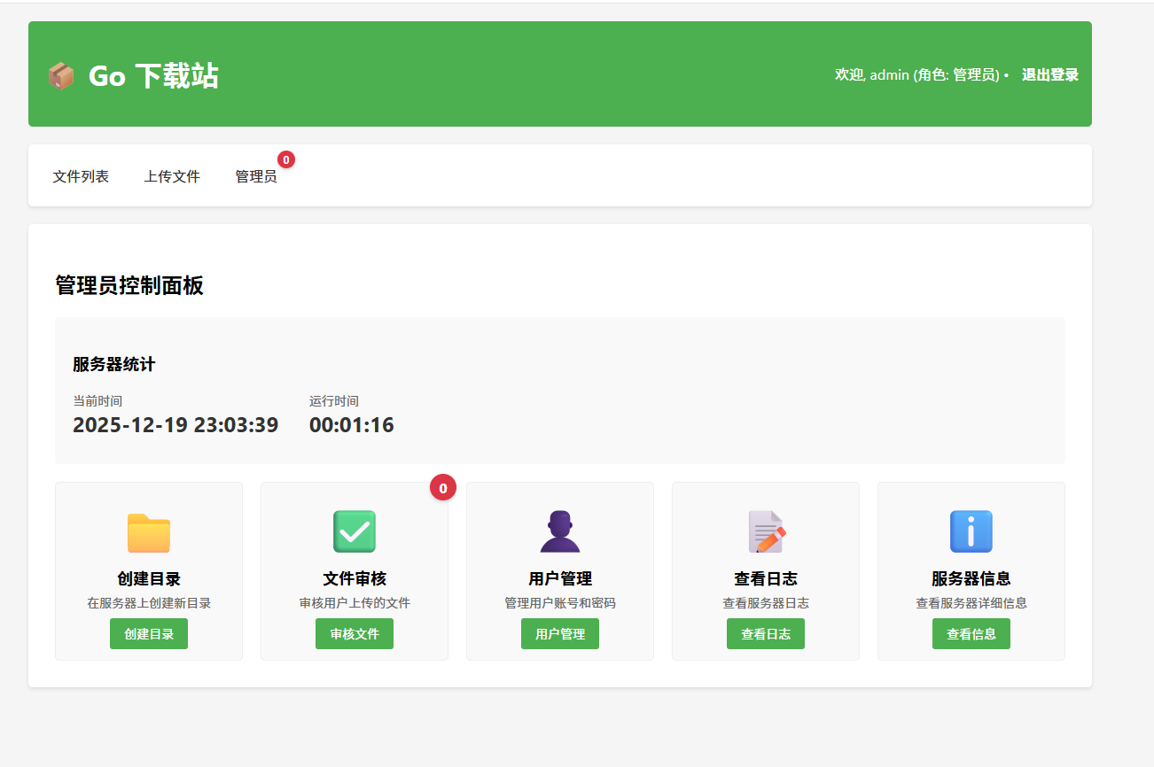This screenshot has width=1154, height=767.
Task: Switch to the 上传文件 tab
Action: coord(172,176)
